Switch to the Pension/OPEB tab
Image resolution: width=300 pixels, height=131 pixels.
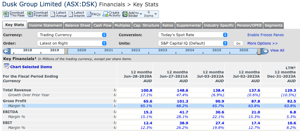249,25
